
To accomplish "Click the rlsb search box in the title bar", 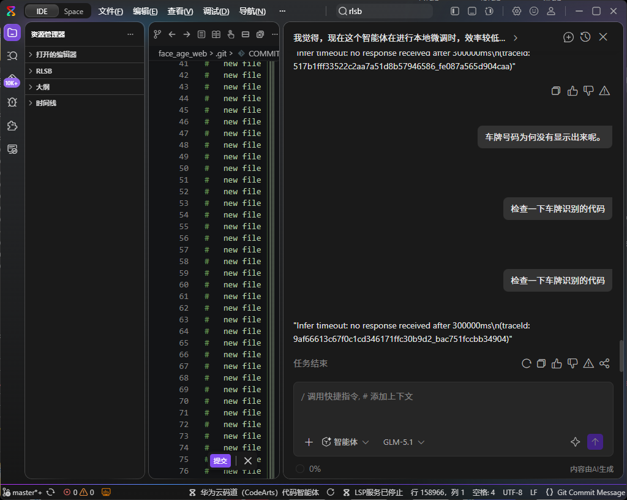I will click(x=385, y=11).
